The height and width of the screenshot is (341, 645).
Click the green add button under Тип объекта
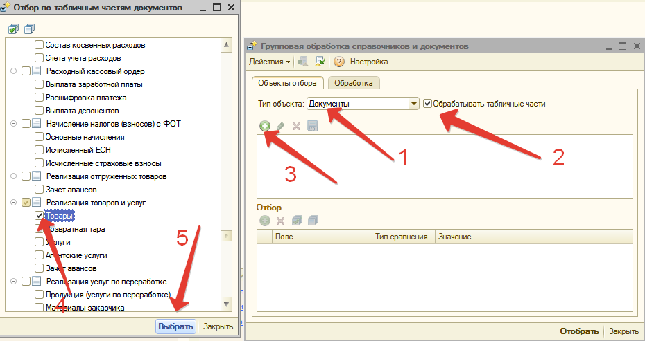264,126
